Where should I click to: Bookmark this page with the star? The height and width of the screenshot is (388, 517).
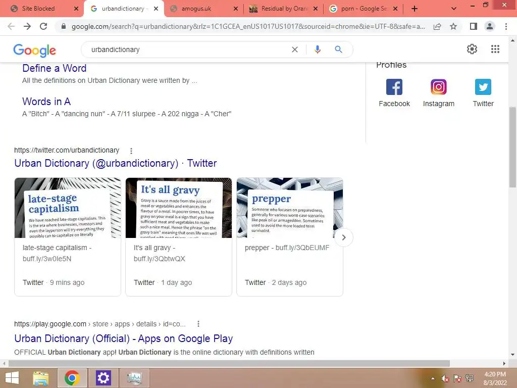(x=453, y=26)
